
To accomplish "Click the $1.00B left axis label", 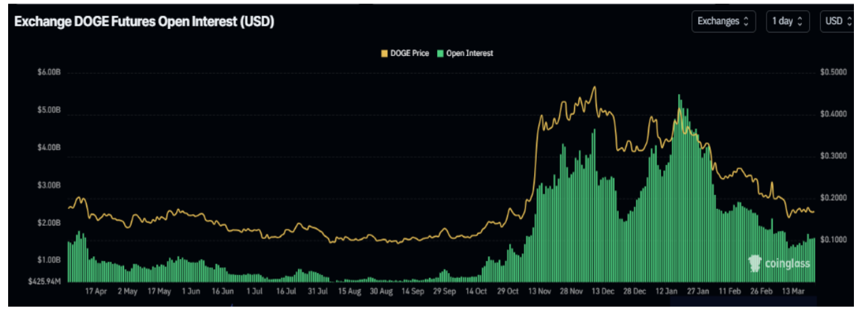I will point(49,260).
